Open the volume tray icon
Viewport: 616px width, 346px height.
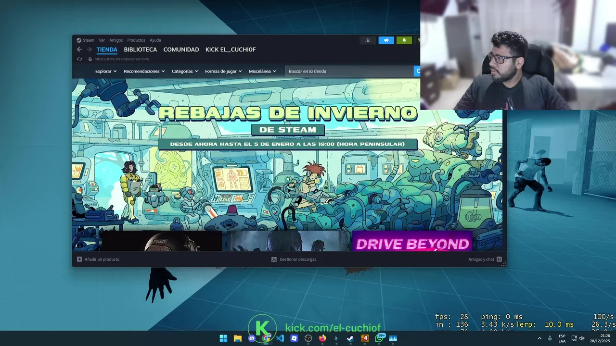[582, 338]
